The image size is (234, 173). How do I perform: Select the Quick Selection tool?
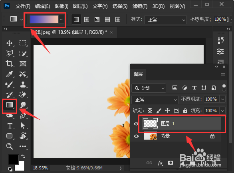[23, 53]
